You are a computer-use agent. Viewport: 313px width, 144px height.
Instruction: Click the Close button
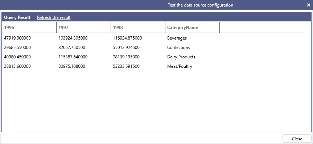tap(297, 139)
